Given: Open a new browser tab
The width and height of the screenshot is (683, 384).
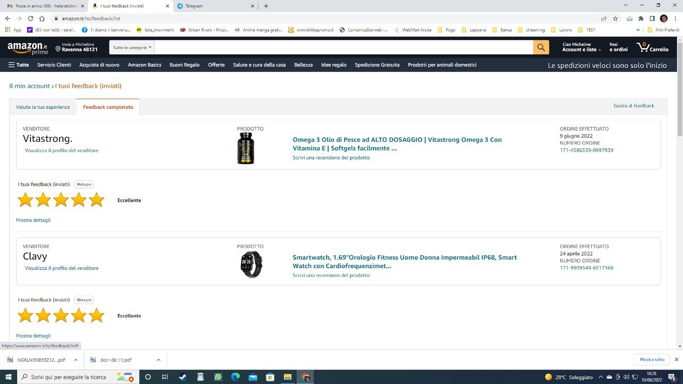Looking at the screenshot, I should tap(266, 6).
